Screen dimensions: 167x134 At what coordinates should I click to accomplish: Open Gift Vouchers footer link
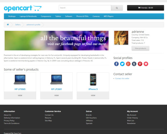tap(91, 118)
